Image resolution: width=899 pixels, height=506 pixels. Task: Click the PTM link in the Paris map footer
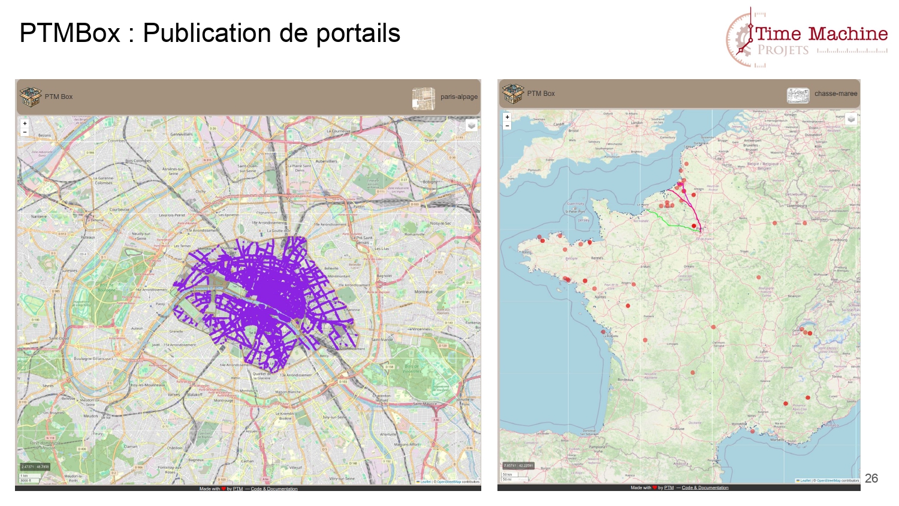coord(238,489)
